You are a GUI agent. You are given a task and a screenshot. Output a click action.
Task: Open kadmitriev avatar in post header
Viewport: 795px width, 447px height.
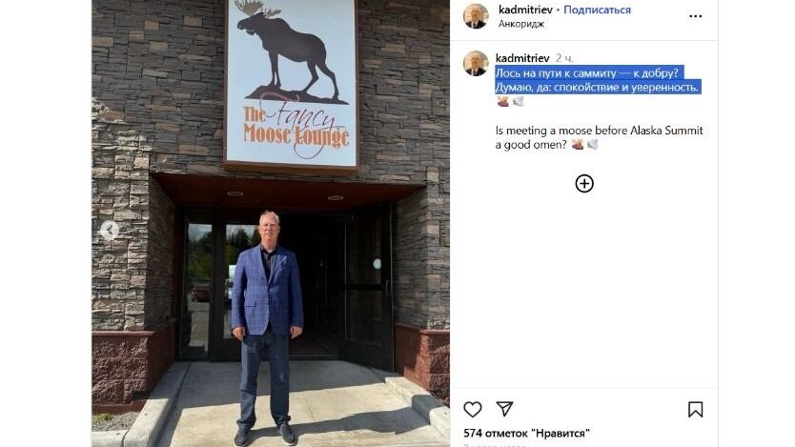coord(476,16)
